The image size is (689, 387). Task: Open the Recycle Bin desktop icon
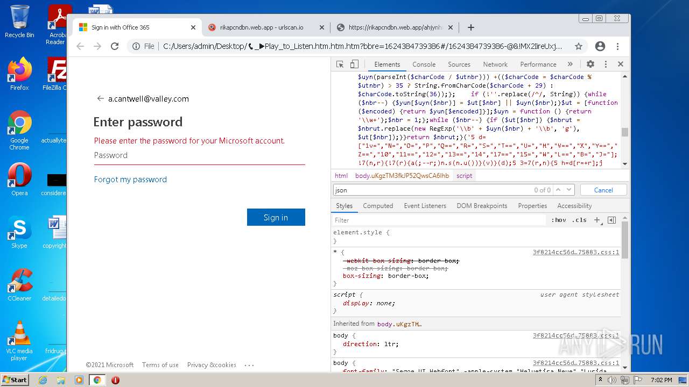point(19,21)
